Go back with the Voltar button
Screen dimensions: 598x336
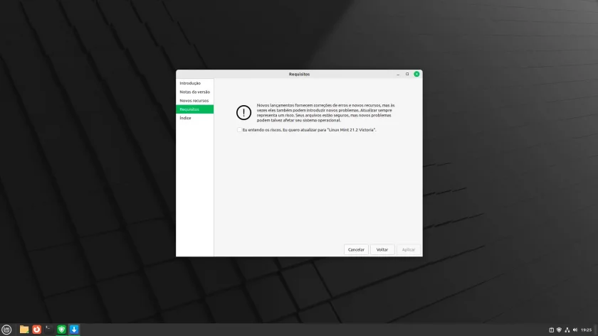tap(382, 249)
